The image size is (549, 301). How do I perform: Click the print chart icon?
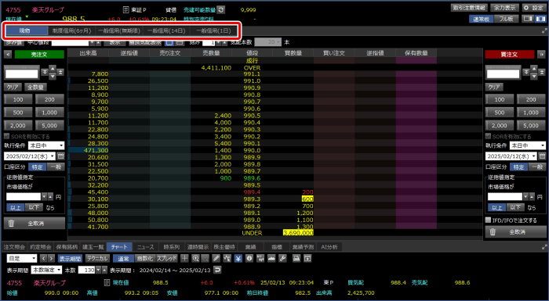click(296, 259)
